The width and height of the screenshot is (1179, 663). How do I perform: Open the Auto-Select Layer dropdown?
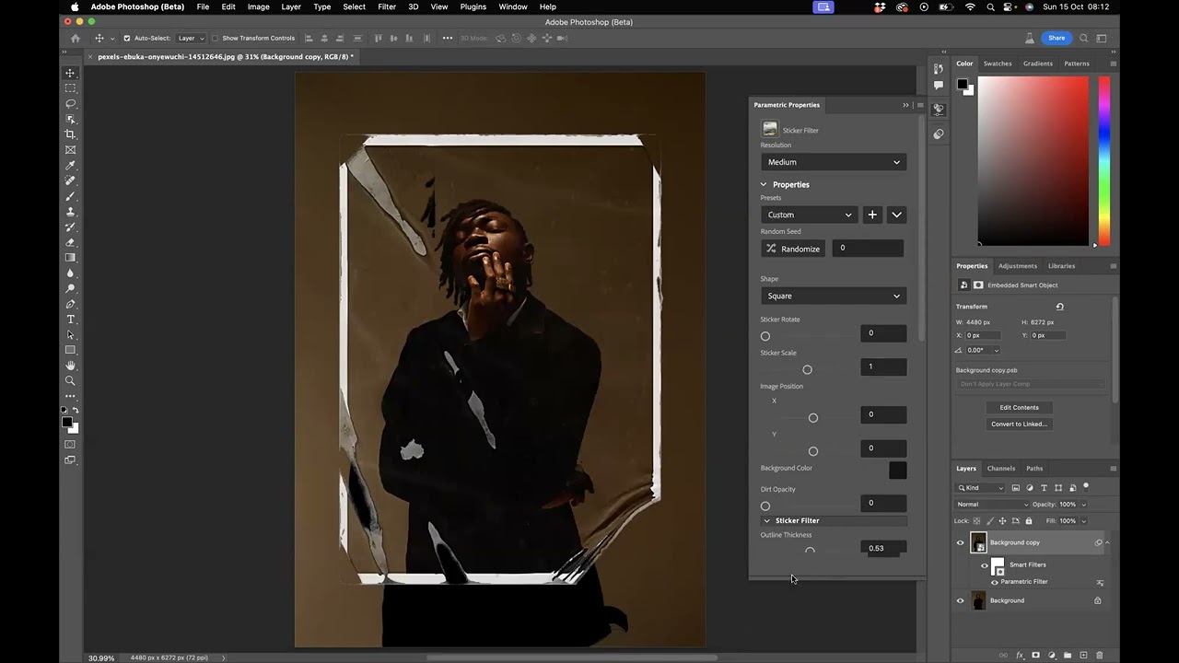[x=190, y=38]
